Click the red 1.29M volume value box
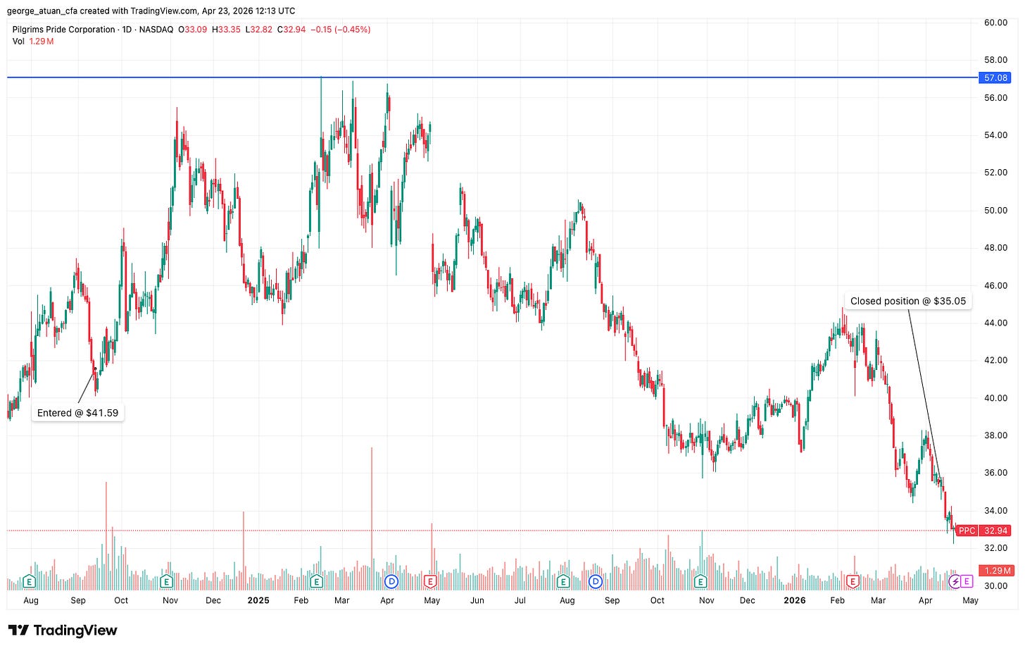This screenshot has height=651, width=1025. 997,571
